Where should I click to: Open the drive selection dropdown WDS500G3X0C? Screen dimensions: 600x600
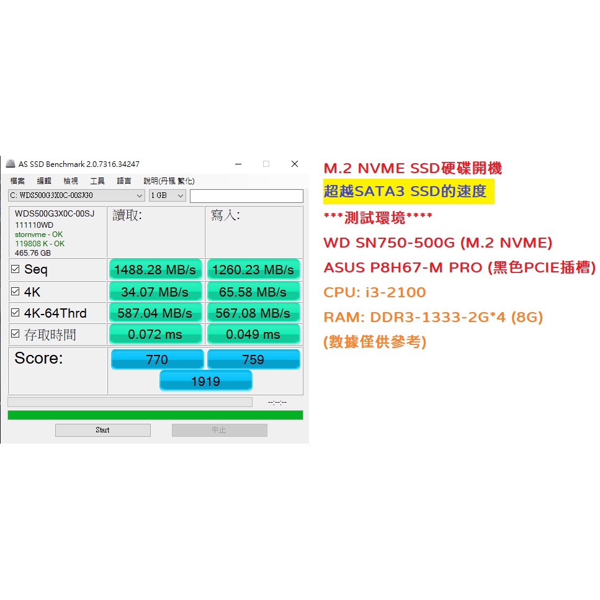(x=76, y=196)
